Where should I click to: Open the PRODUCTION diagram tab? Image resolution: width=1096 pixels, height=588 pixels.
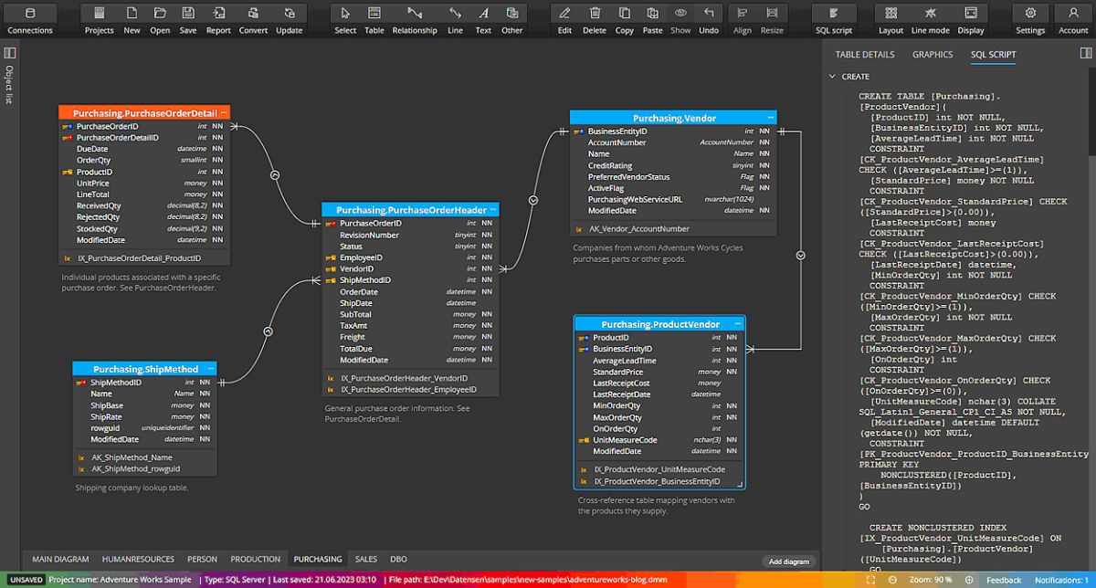[256, 559]
